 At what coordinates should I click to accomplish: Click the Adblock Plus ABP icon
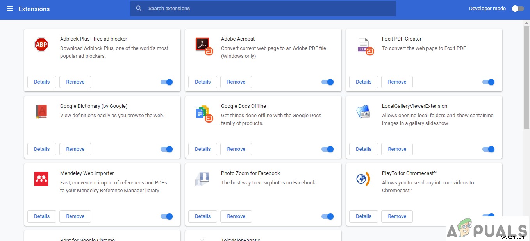coord(41,45)
